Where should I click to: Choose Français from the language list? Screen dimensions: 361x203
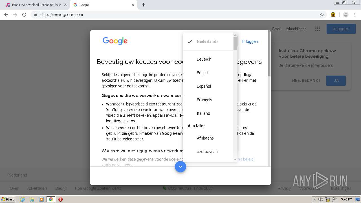pyautogui.click(x=208, y=100)
